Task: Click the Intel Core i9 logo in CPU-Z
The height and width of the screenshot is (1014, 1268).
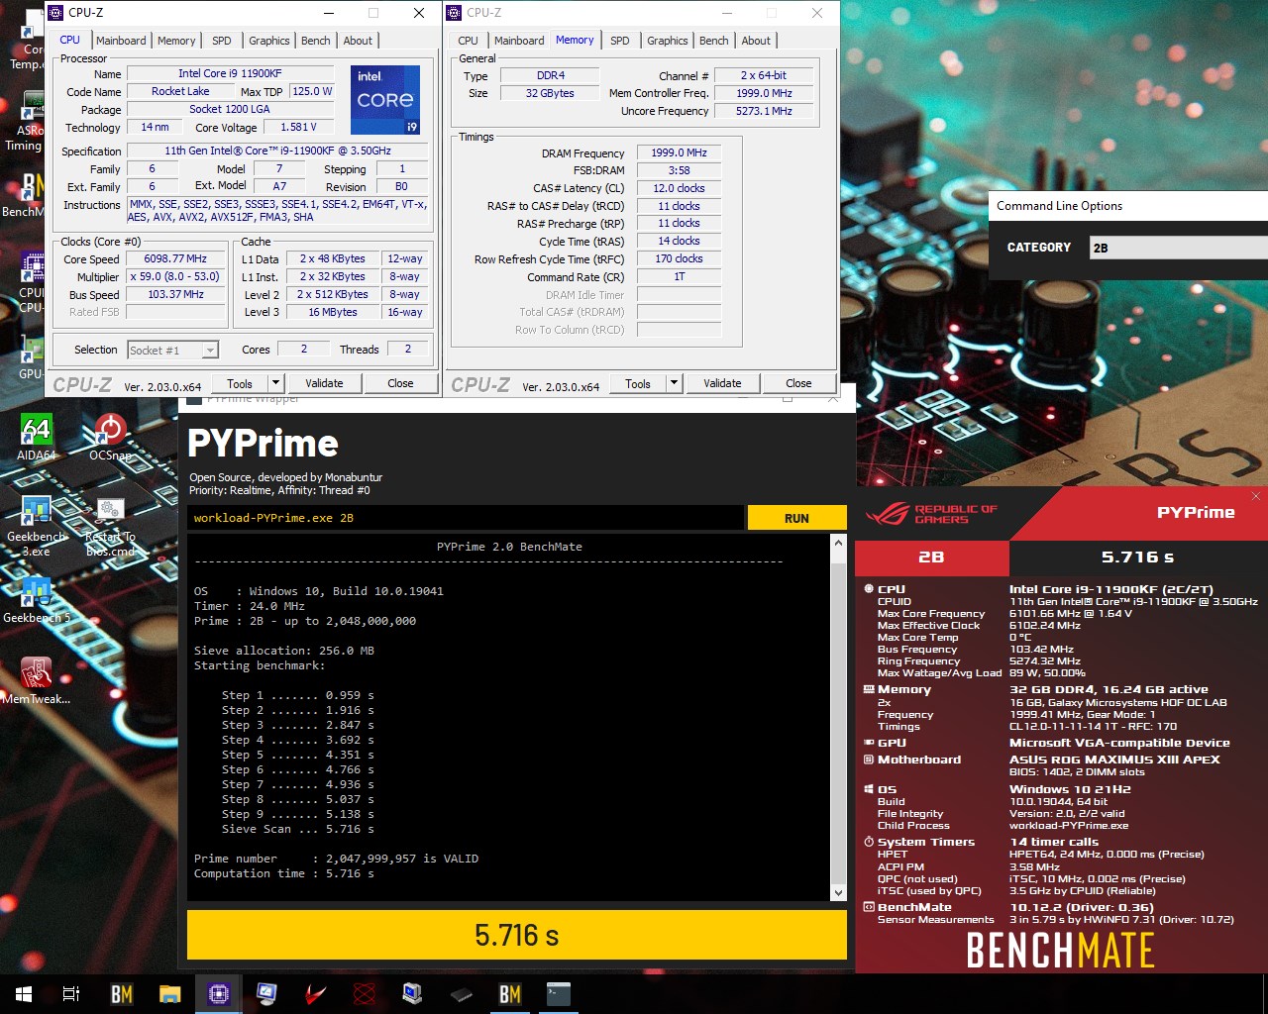Action: click(385, 99)
